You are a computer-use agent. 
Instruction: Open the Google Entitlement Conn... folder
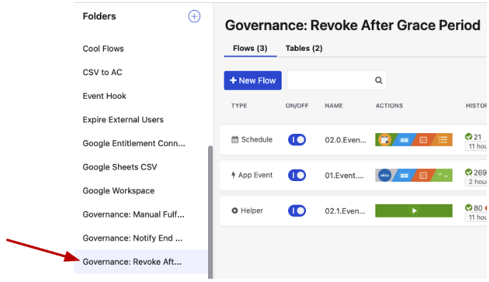(134, 144)
